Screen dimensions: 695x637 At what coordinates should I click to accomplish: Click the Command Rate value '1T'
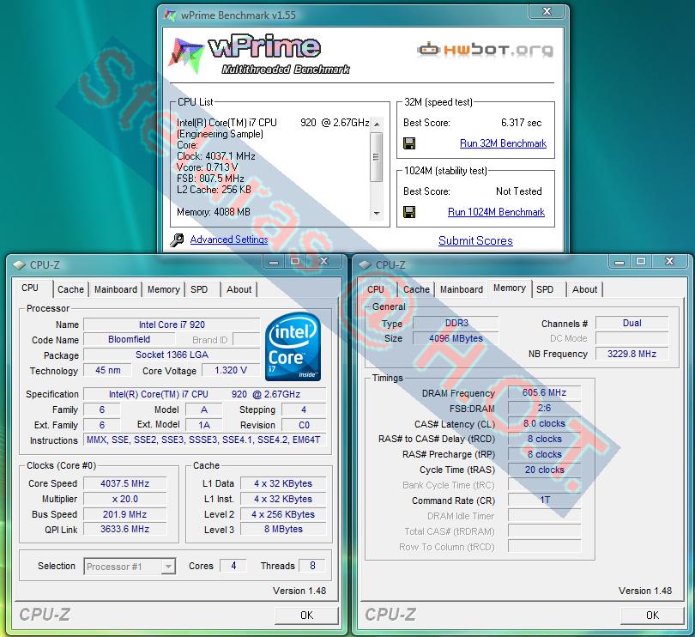coord(544,500)
